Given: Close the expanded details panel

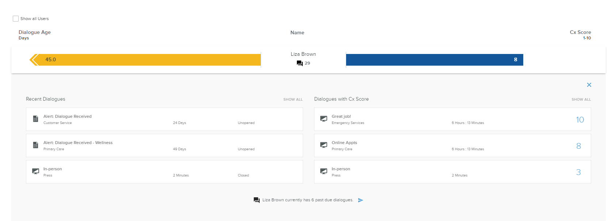Looking at the screenshot, I should click(x=589, y=85).
